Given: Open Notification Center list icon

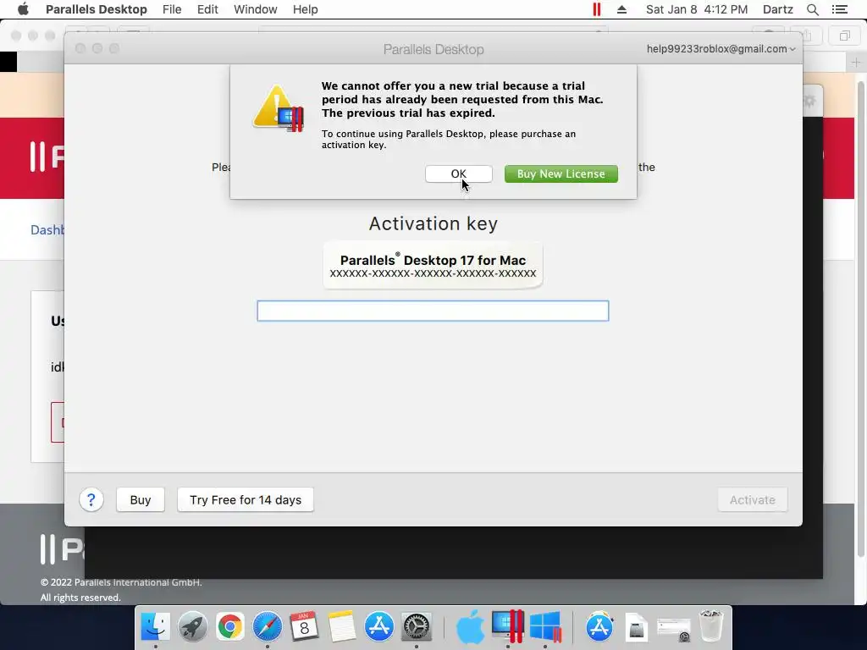Looking at the screenshot, I should pyautogui.click(x=840, y=9).
